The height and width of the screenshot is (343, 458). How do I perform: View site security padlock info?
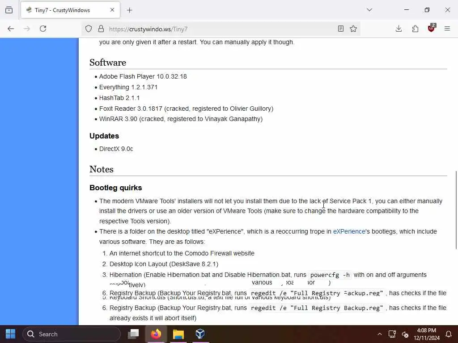pos(101,29)
